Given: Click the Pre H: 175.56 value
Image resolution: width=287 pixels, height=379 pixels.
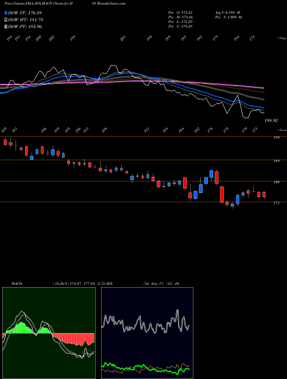Looking at the screenshot, I should click(x=180, y=17).
